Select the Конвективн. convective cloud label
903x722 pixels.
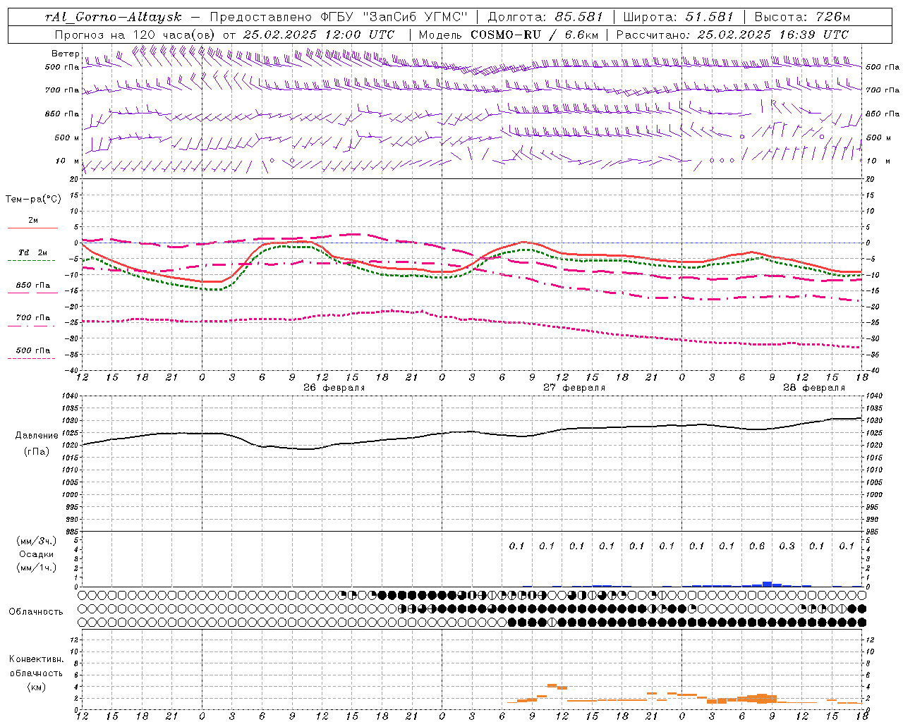pyautogui.click(x=37, y=659)
